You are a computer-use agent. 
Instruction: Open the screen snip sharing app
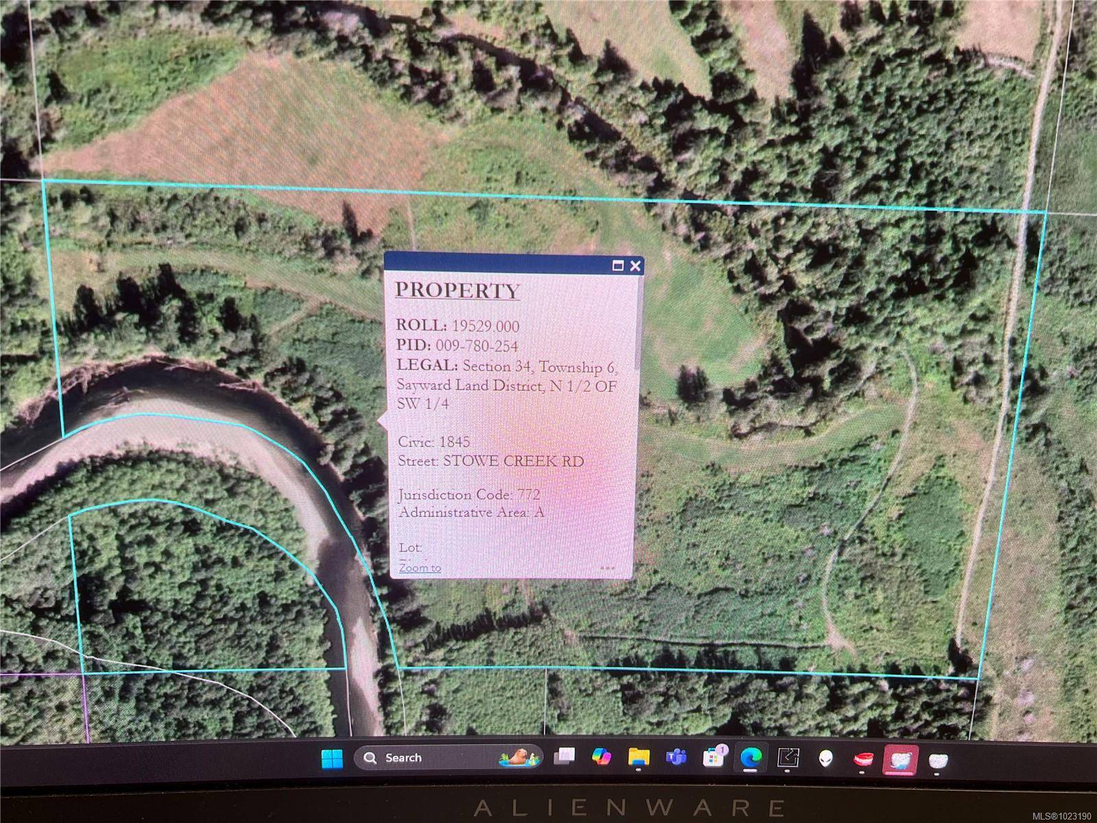tap(788, 757)
